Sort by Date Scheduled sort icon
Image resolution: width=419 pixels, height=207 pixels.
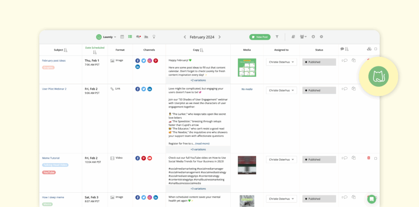[x=95, y=52]
